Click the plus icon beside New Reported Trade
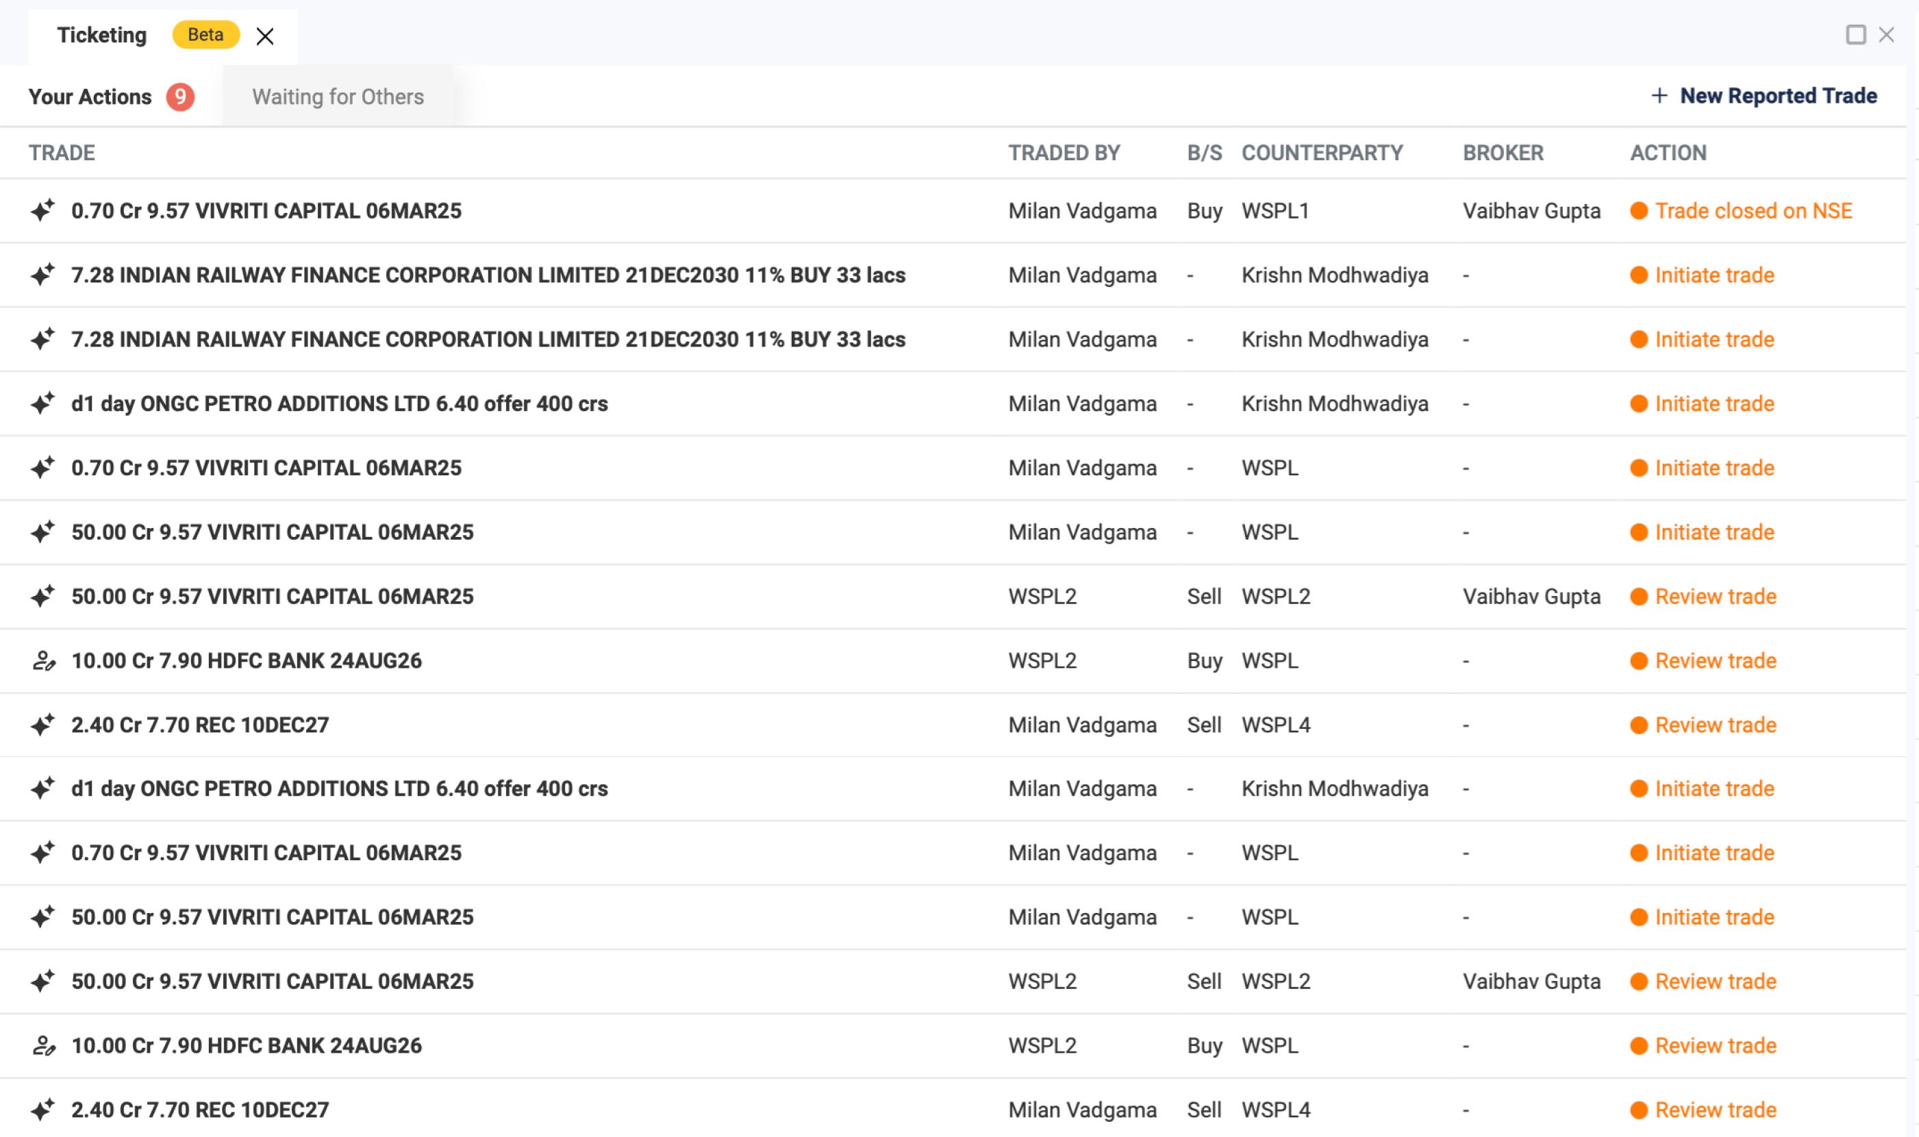This screenshot has height=1137, width=1919. tap(1659, 96)
